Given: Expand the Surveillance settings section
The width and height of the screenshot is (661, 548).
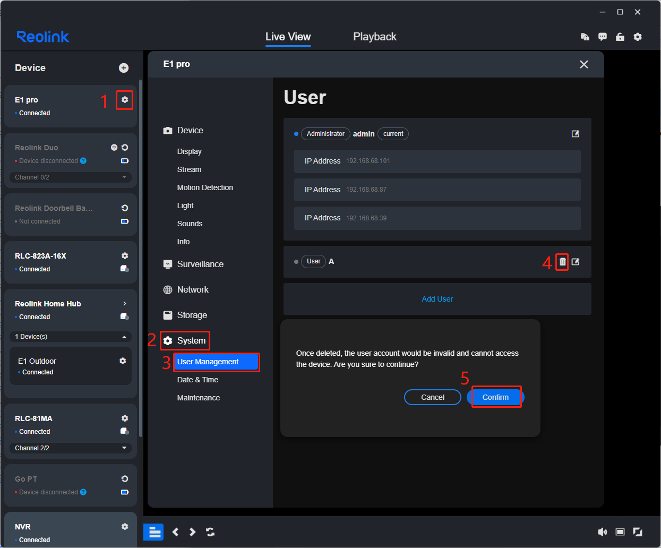Looking at the screenshot, I should point(193,264).
